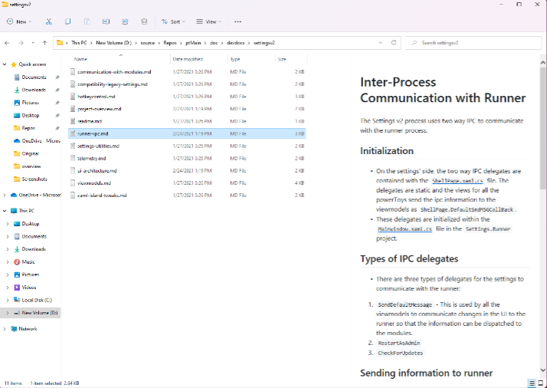Image resolution: width=547 pixels, height=388 pixels.
Task: Click the Copy icon in toolbar
Action: 68,21
